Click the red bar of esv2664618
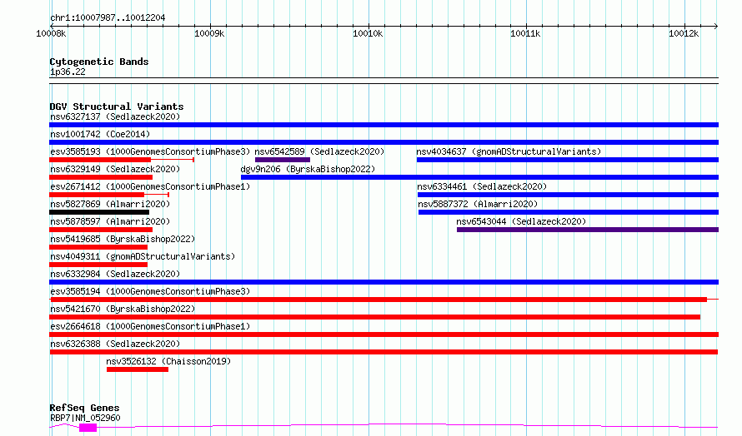The width and height of the screenshot is (742, 436). tap(384, 334)
